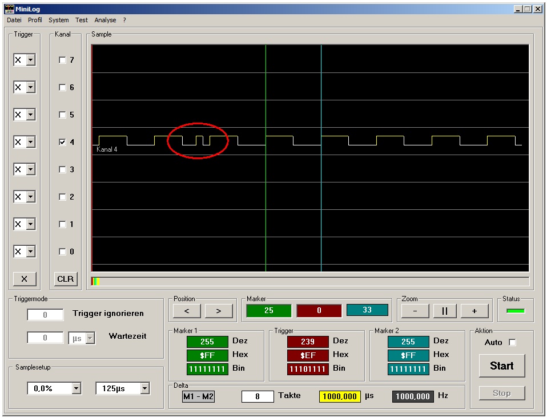This screenshot has height=418, width=547.
Task: Enable channel 7 checkbox
Action: click(x=62, y=60)
